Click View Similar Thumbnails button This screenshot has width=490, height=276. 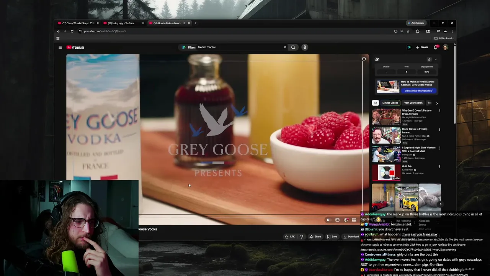(x=418, y=91)
